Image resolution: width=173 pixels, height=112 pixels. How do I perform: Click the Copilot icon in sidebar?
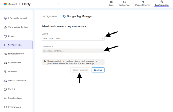[5, 89]
